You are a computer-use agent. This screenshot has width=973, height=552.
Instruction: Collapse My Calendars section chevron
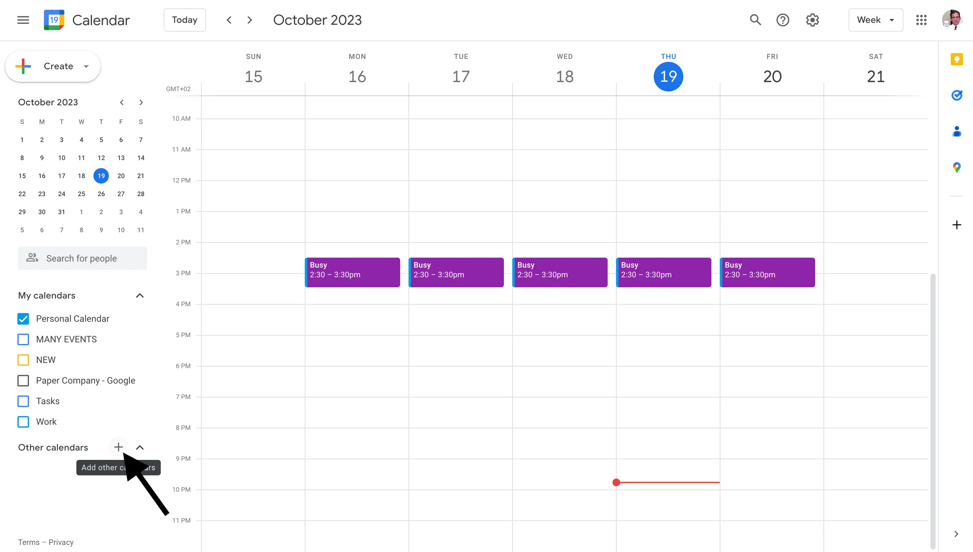[140, 295]
